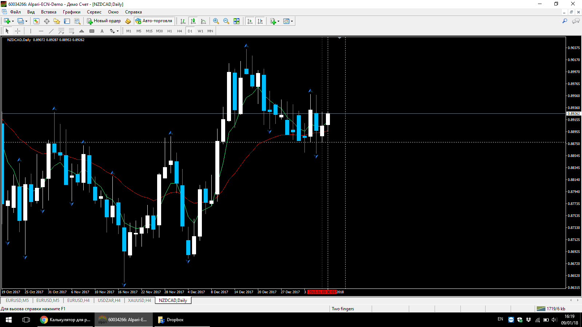The width and height of the screenshot is (582, 327).
Task: Switch to the XAUUSD,H4 chart tab
Action: [x=139, y=300]
